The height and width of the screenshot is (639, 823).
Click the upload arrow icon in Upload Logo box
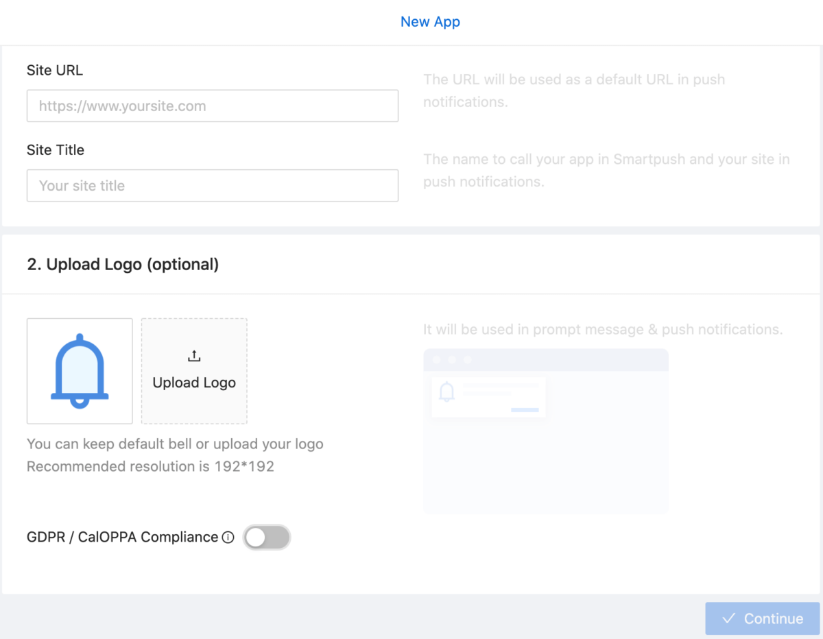click(194, 355)
